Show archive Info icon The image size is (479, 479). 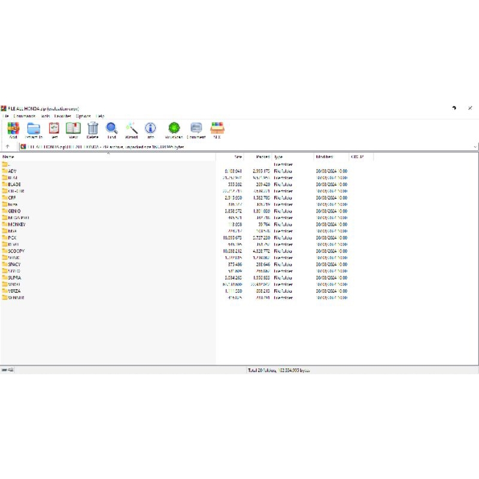150,129
